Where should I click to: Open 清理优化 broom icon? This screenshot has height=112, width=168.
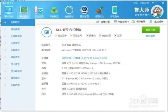(99, 10)
